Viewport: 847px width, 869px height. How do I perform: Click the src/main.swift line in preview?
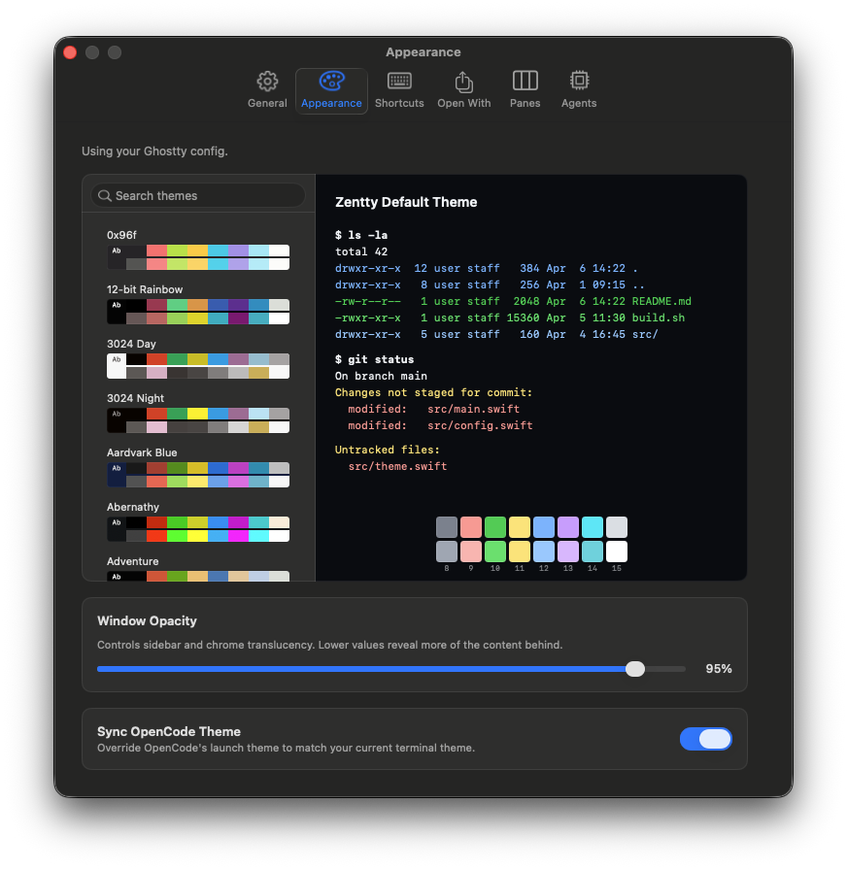tap(433, 409)
